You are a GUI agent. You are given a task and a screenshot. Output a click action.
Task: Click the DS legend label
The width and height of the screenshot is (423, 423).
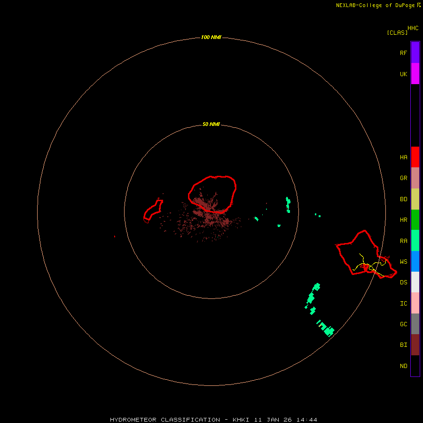(x=403, y=282)
